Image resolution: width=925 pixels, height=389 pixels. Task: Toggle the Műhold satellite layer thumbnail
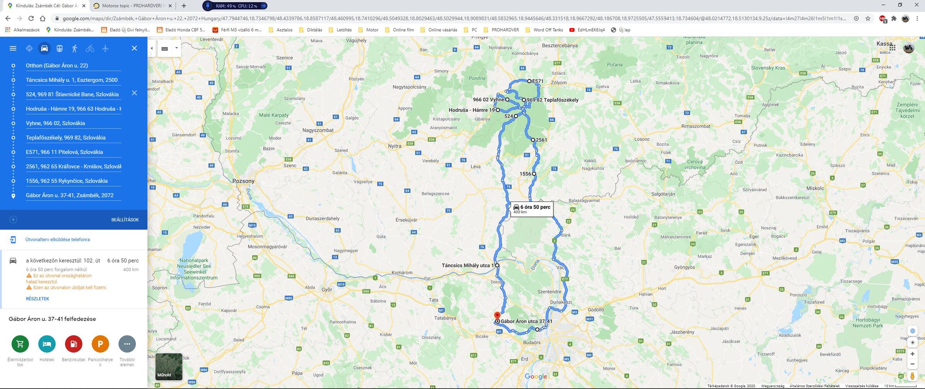point(169,367)
